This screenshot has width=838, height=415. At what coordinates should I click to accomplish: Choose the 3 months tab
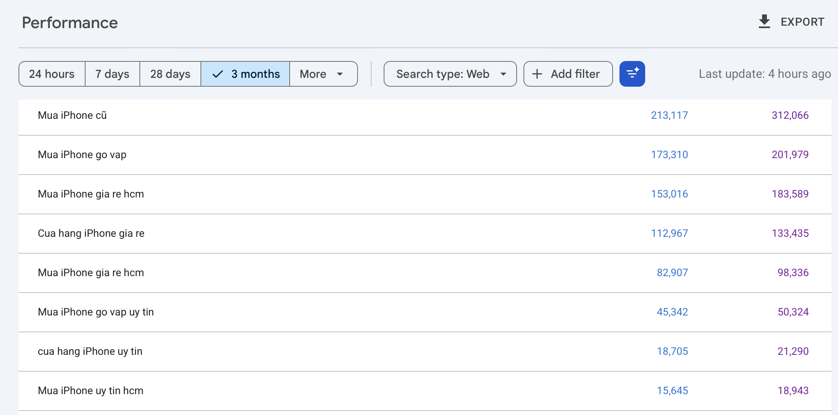click(x=245, y=74)
